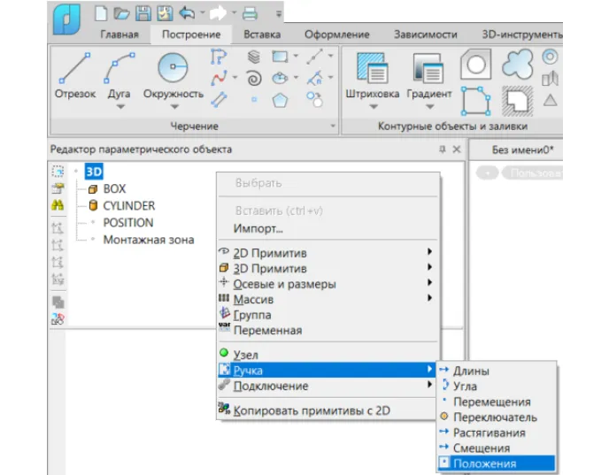
Task: Choose the spiral tool icon
Action: pyautogui.click(x=254, y=79)
